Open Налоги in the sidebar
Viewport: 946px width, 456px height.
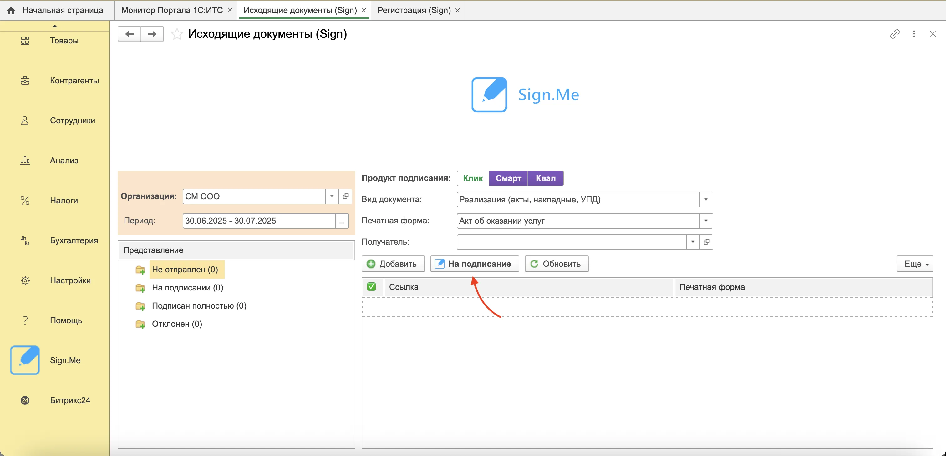(64, 201)
